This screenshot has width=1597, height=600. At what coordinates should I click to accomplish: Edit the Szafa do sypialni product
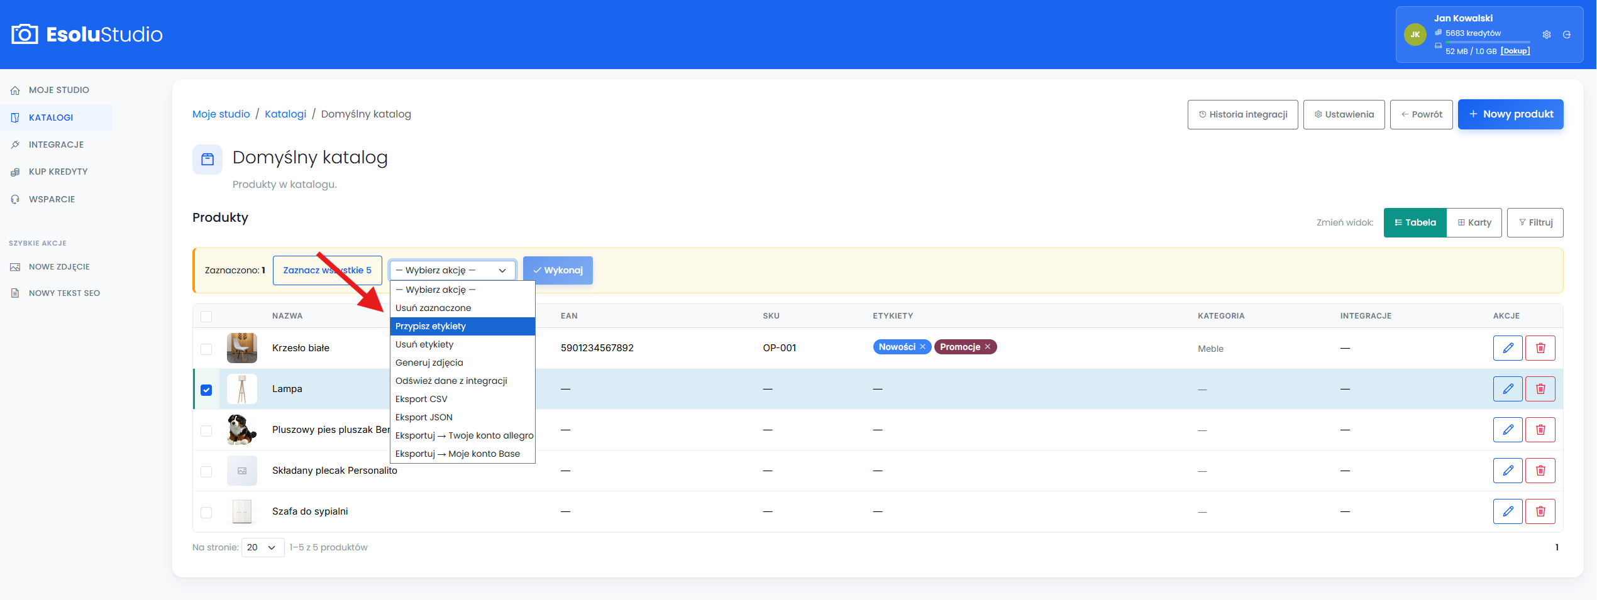[x=1508, y=511]
